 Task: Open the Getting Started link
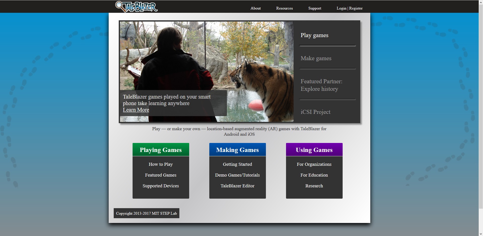pyautogui.click(x=237, y=164)
